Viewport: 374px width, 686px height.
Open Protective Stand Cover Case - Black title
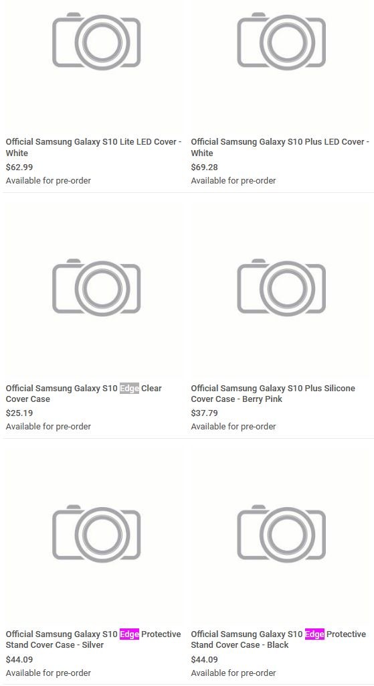click(278, 639)
